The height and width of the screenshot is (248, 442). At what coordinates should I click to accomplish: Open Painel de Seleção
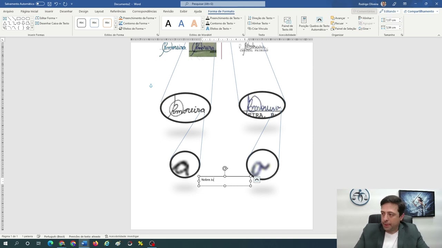click(343, 29)
